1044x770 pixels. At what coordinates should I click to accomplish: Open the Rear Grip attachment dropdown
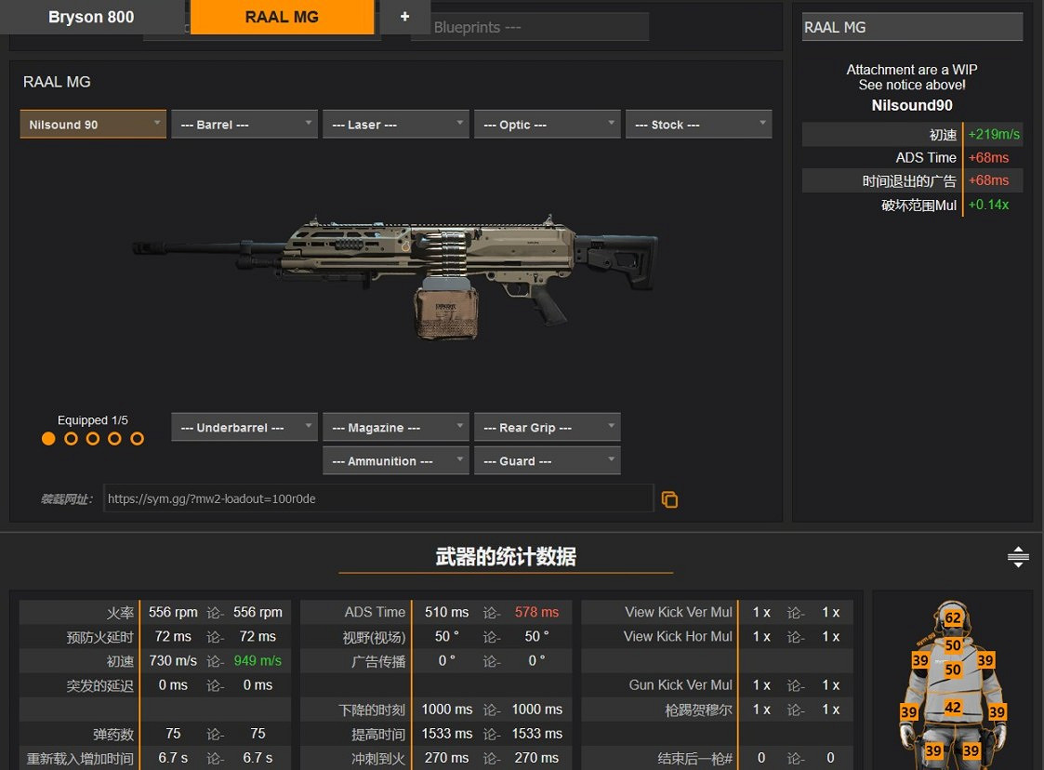coord(547,428)
